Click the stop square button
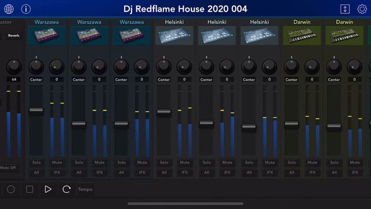Image resolution: width=371 pixels, height=209 pixels. [30, 189]
